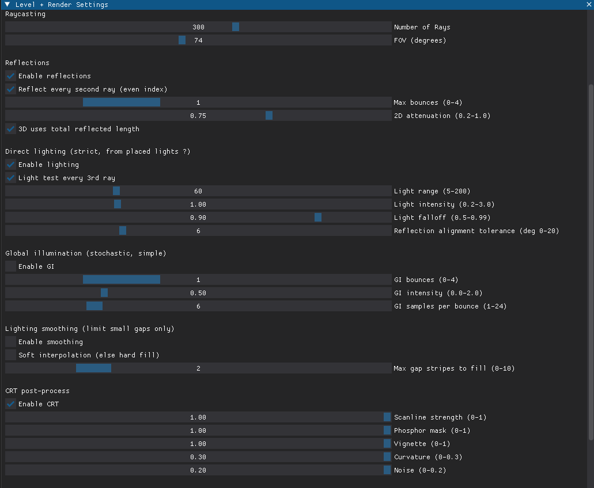This screenshot has height=488, width=594.
Task: Click the 2D attenuation slider
Action: pos(198,116)
